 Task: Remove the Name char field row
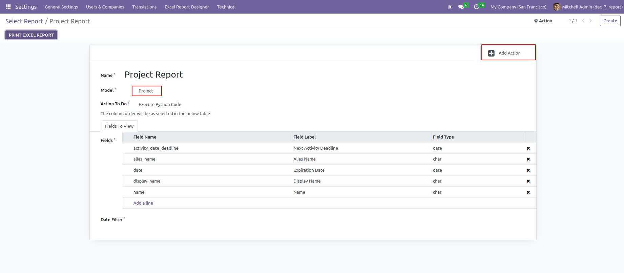528,192
